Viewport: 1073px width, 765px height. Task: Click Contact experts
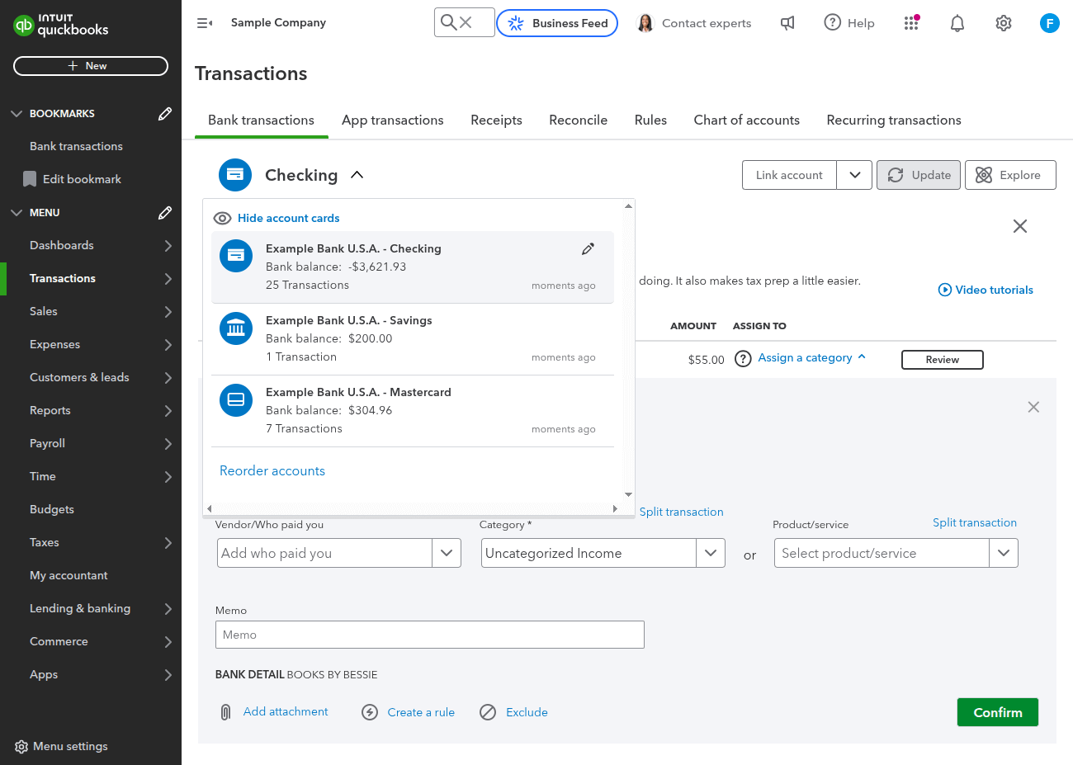click(695, 23)
